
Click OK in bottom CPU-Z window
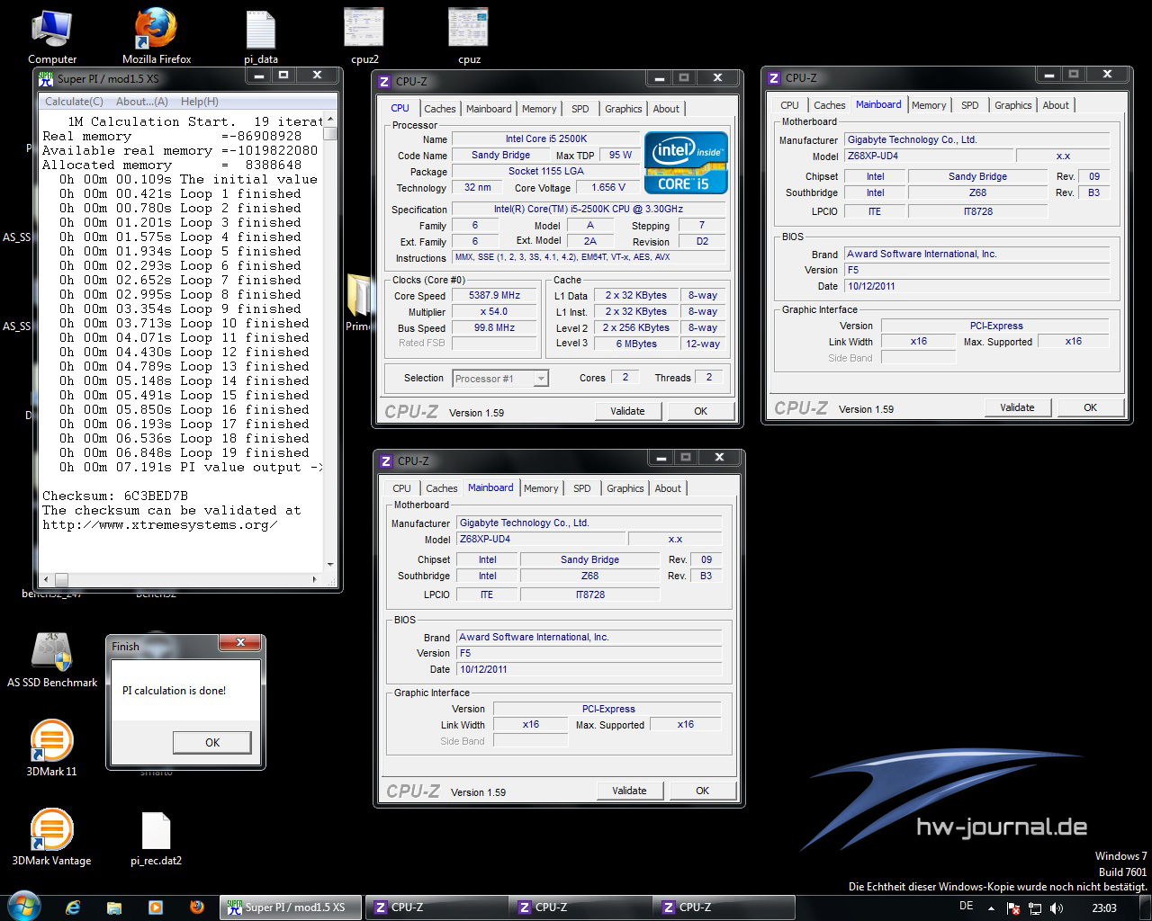(703, 791)
